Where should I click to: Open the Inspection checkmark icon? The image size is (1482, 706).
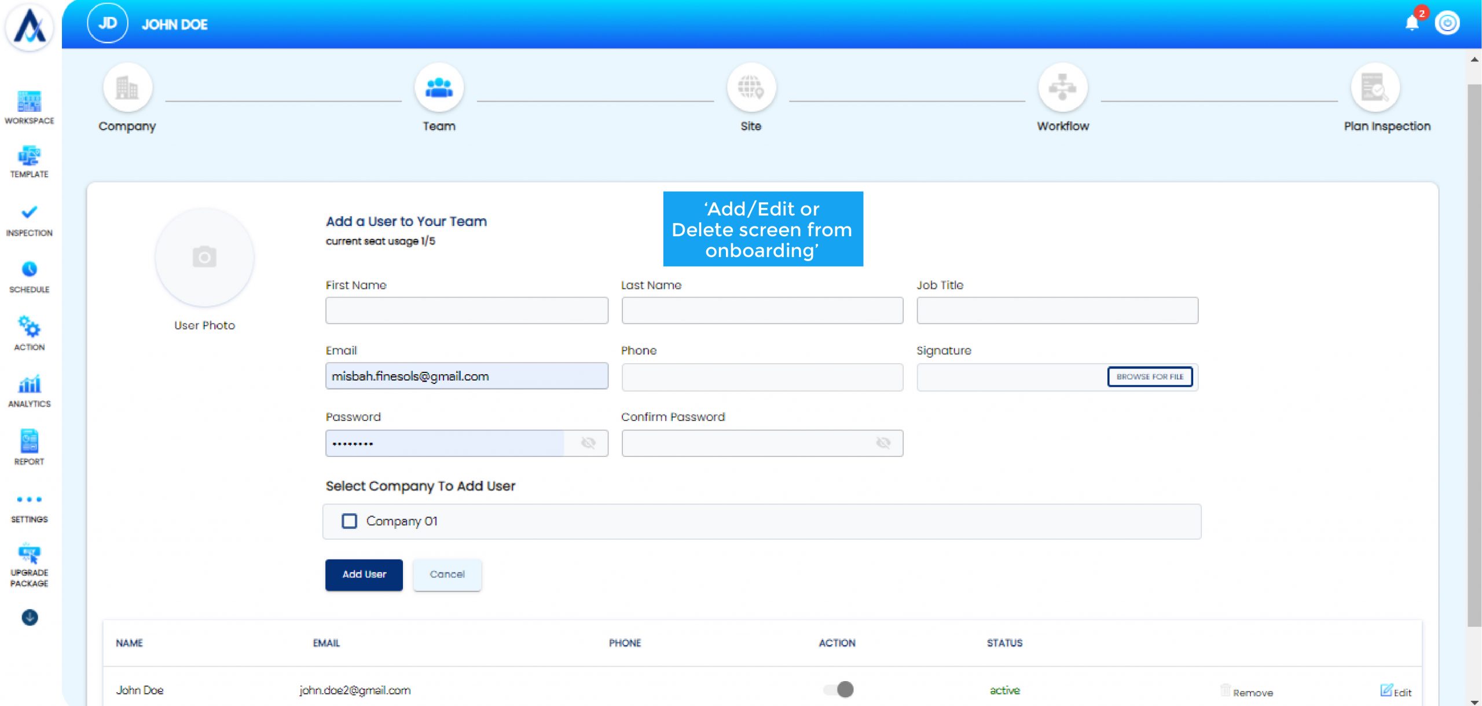pos(29,213)
